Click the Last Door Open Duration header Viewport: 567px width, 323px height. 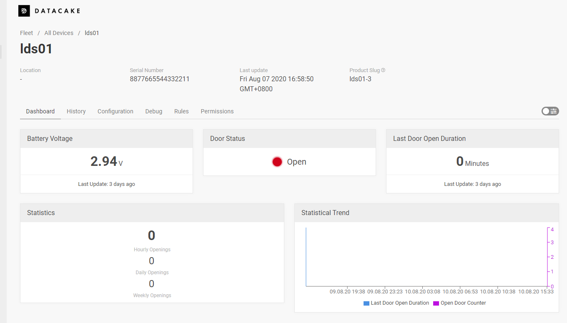tap(472, 138)
